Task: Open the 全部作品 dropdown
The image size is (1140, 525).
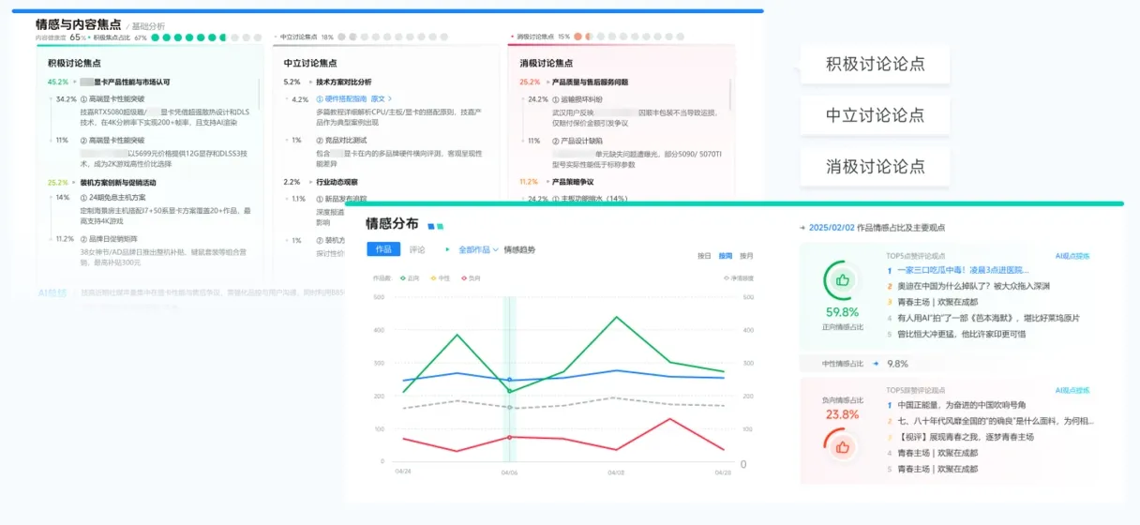Action: [x=478, y=250]
